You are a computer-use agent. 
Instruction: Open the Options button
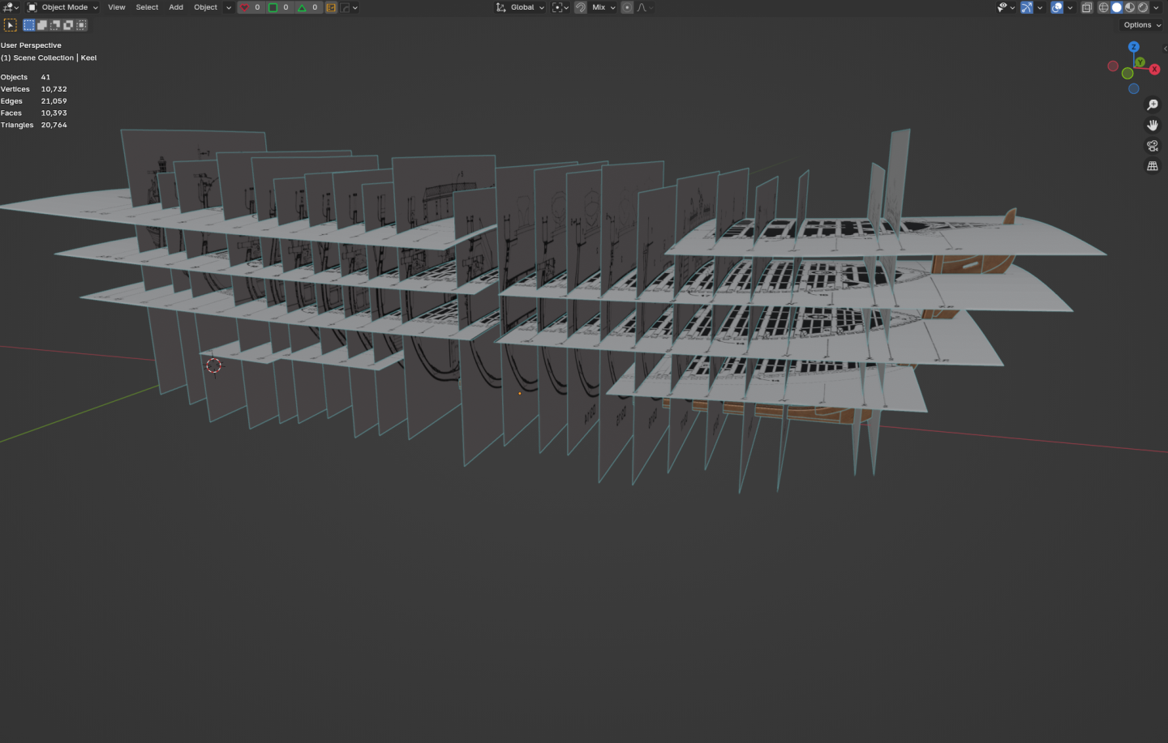click(1142, 25)
